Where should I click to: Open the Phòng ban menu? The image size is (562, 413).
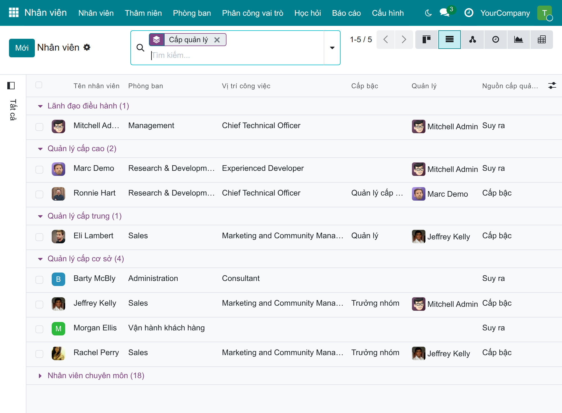192,13
